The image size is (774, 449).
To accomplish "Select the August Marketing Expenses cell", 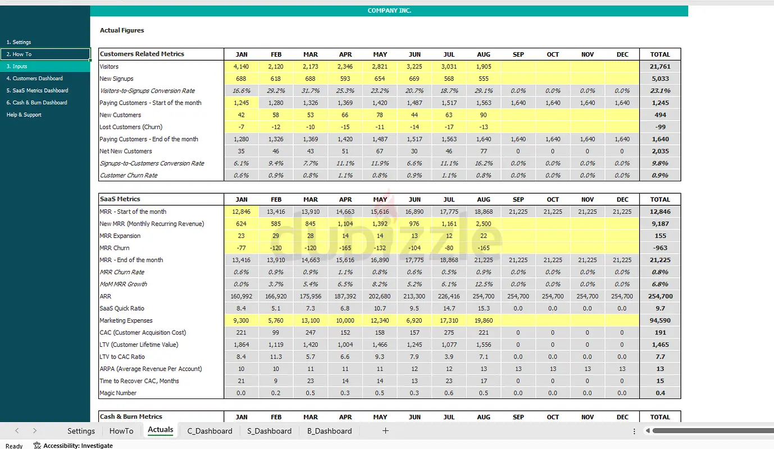I will click(483, 320).
